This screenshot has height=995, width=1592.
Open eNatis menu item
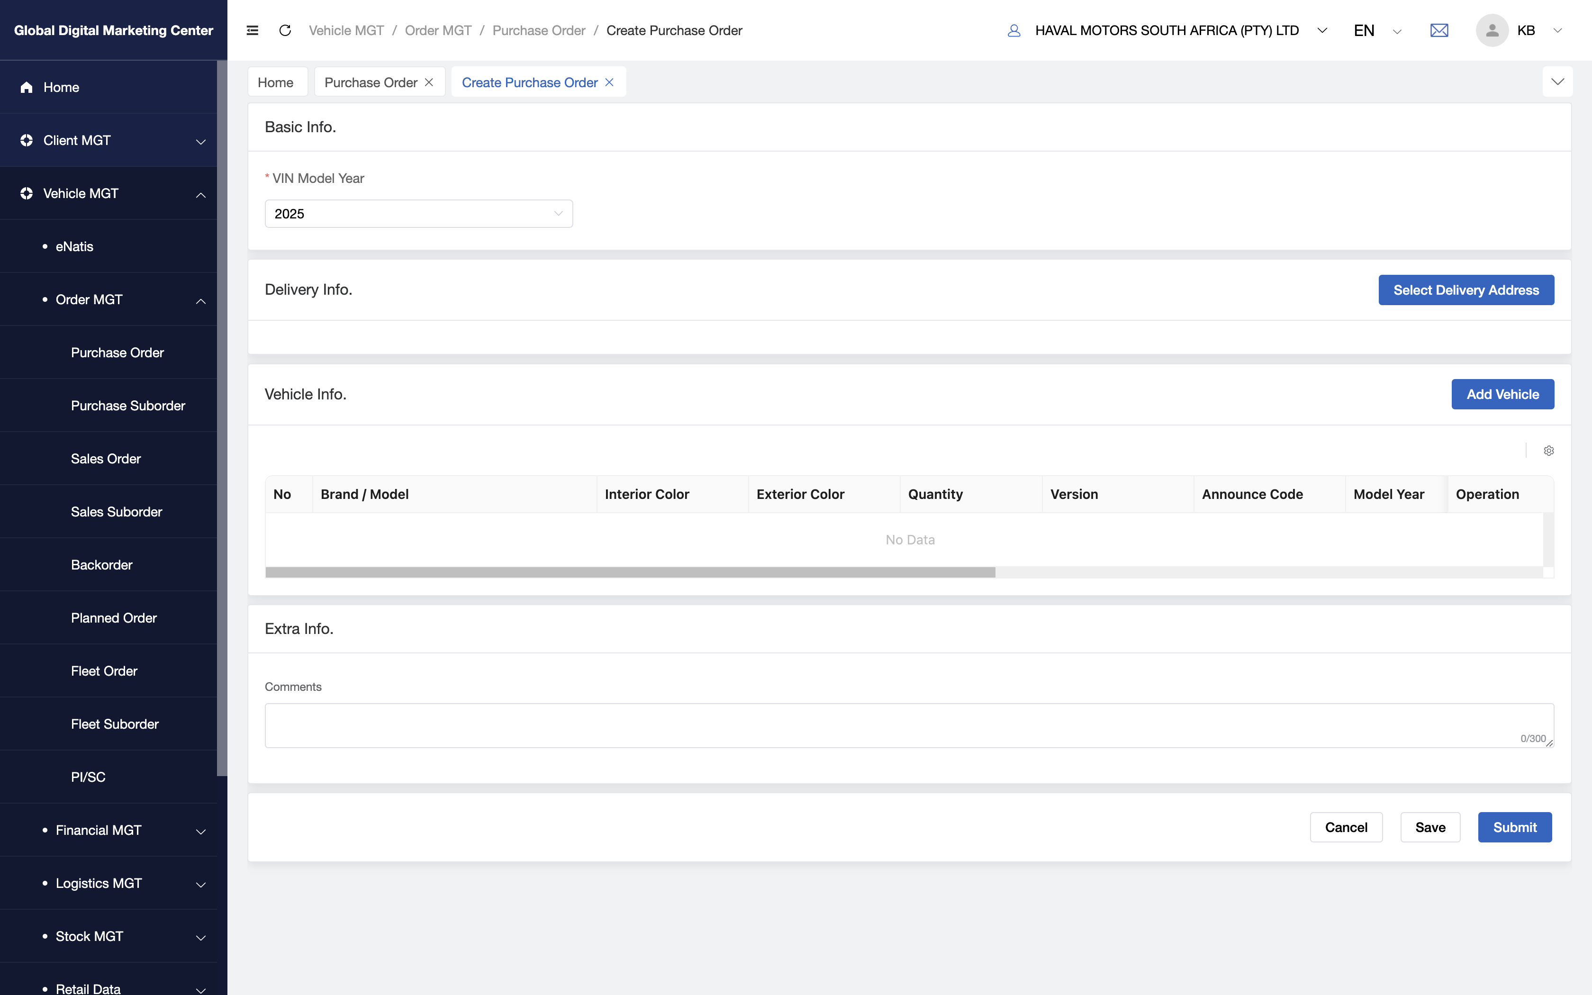pyautogui.click(x=109, y=247)
